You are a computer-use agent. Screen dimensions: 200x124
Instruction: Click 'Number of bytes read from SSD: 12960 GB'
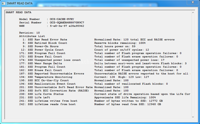(x=128, y=104)
